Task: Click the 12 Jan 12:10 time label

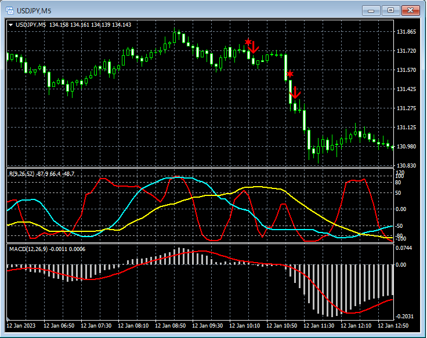Action: pos(356,325)
